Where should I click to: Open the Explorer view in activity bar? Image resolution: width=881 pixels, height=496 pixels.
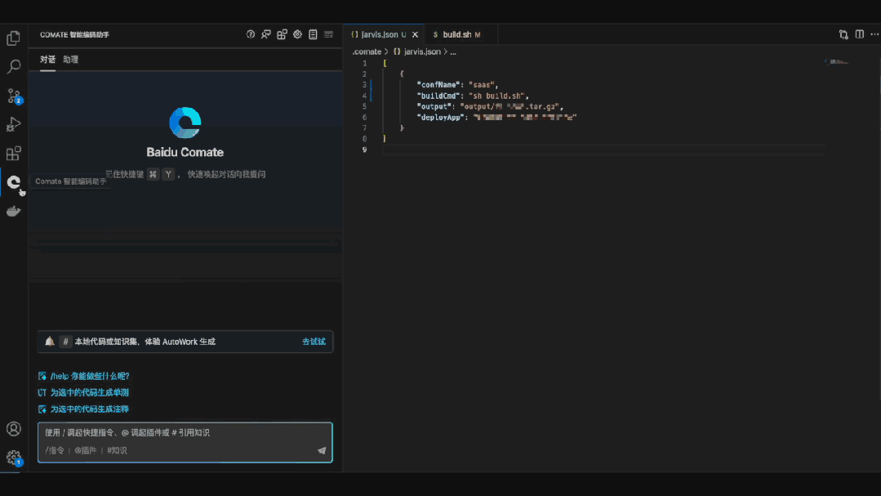[x=13, y=38]
